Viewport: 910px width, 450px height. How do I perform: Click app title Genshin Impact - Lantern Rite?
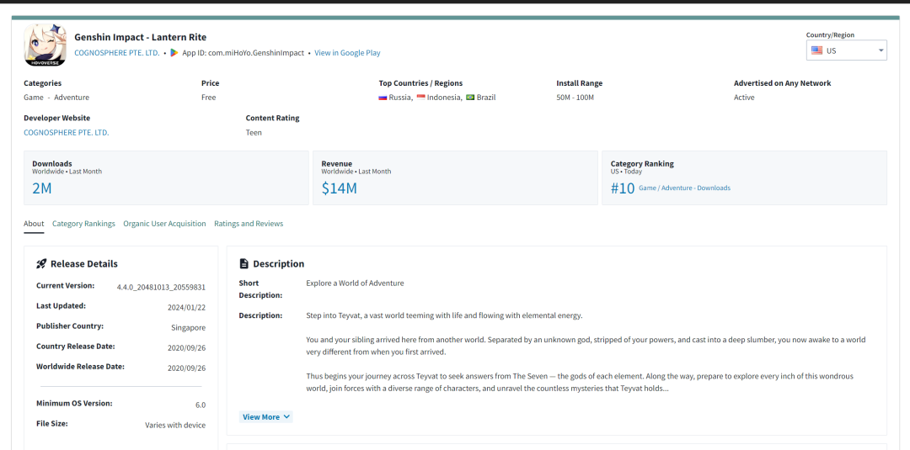(x=141, y=37)
